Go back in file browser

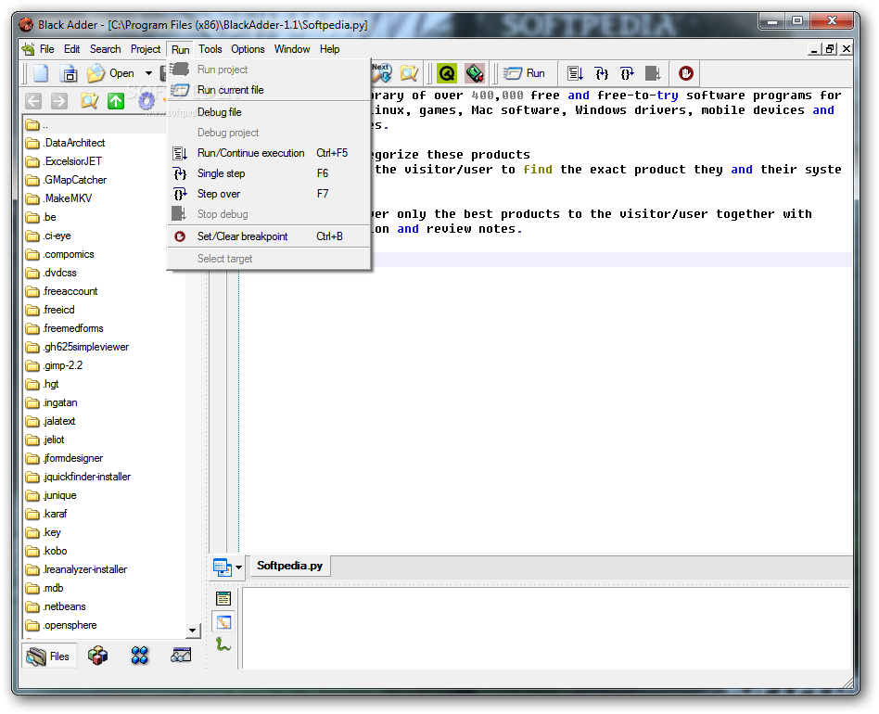(33, 101)
